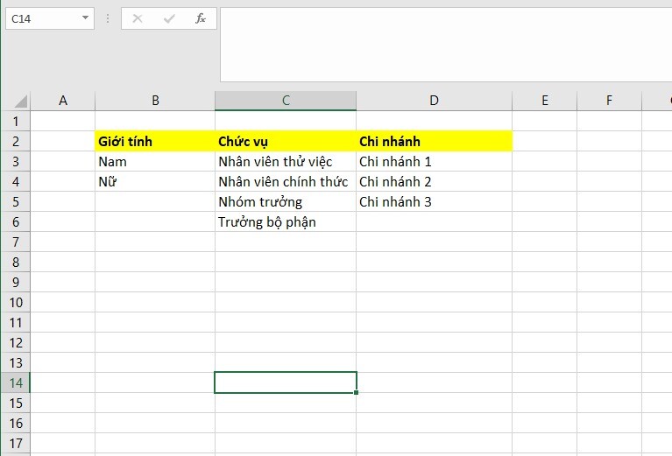
Task: Select row 5 header
Action: [x=16, y=201]
